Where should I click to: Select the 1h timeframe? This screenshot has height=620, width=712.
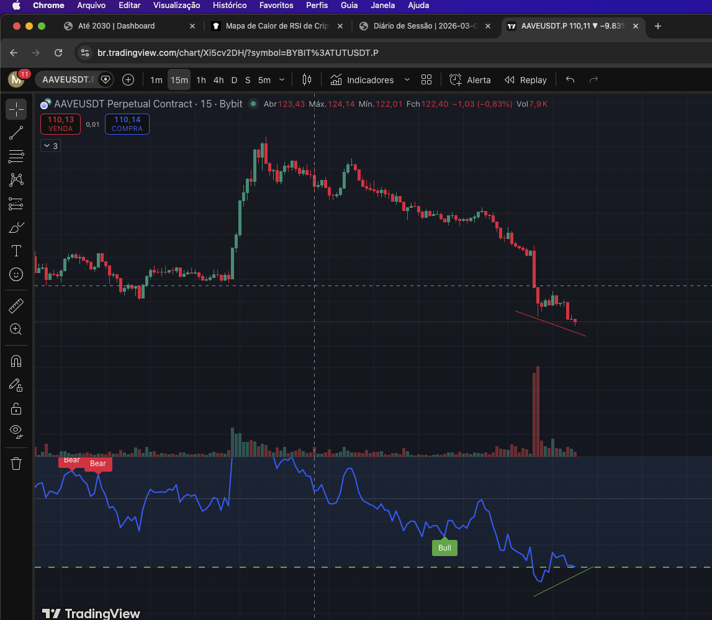coord(201,80)
